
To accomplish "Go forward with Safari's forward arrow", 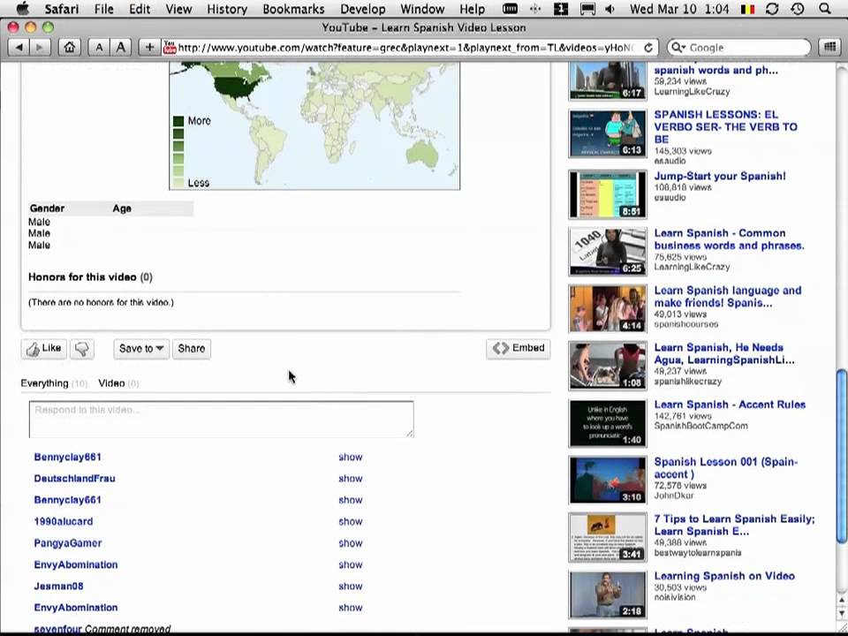I will point(40,48).
